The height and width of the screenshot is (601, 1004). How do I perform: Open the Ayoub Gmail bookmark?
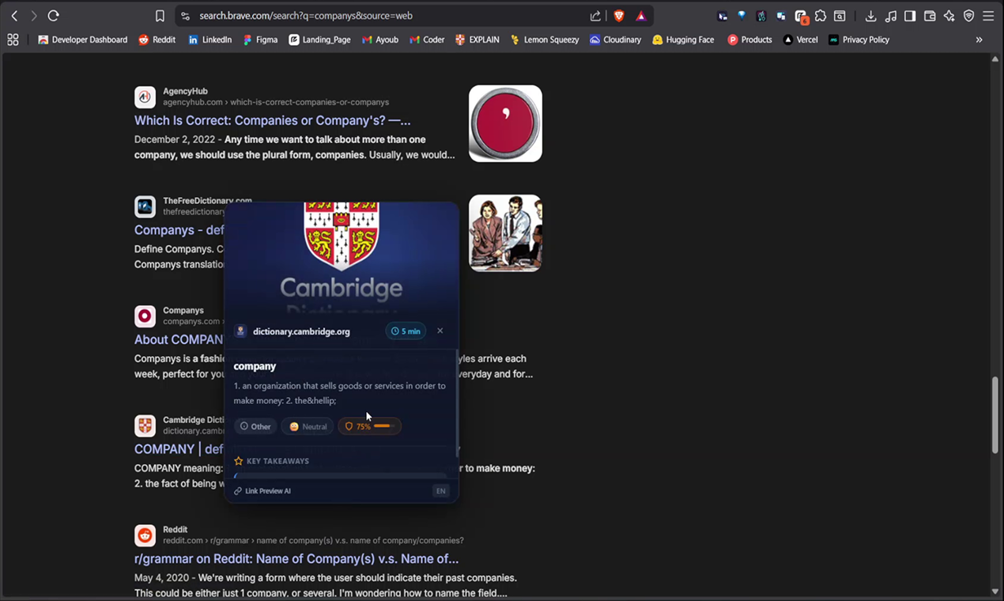click(x=380, y=40)
